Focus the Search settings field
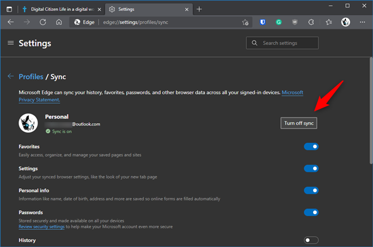The image size is (373, 247). pyautogui.click(x=283, y=43)
